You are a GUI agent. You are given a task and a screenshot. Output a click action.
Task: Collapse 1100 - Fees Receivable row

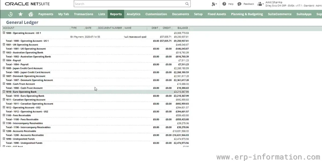(4, 115)
